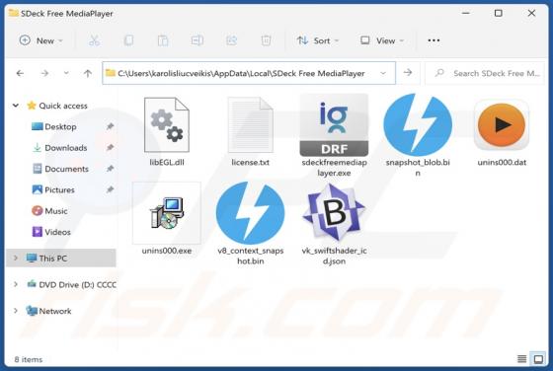
Task: Expand the DVD Drive (D:) node
Action: (x=16, y=284)
